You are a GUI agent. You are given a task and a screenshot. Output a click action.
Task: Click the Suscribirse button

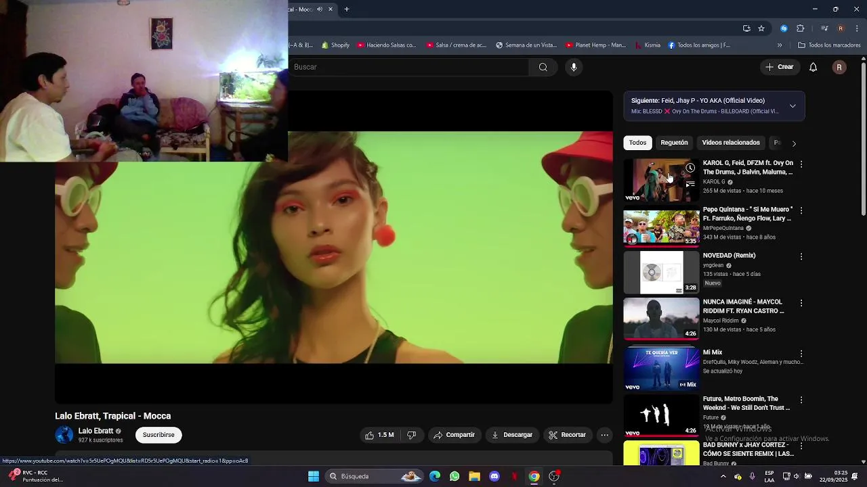[x=158, y=435]
